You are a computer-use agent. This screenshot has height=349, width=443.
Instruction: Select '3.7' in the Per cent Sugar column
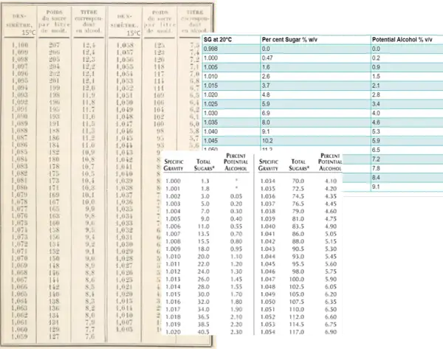tap(266, 86)
